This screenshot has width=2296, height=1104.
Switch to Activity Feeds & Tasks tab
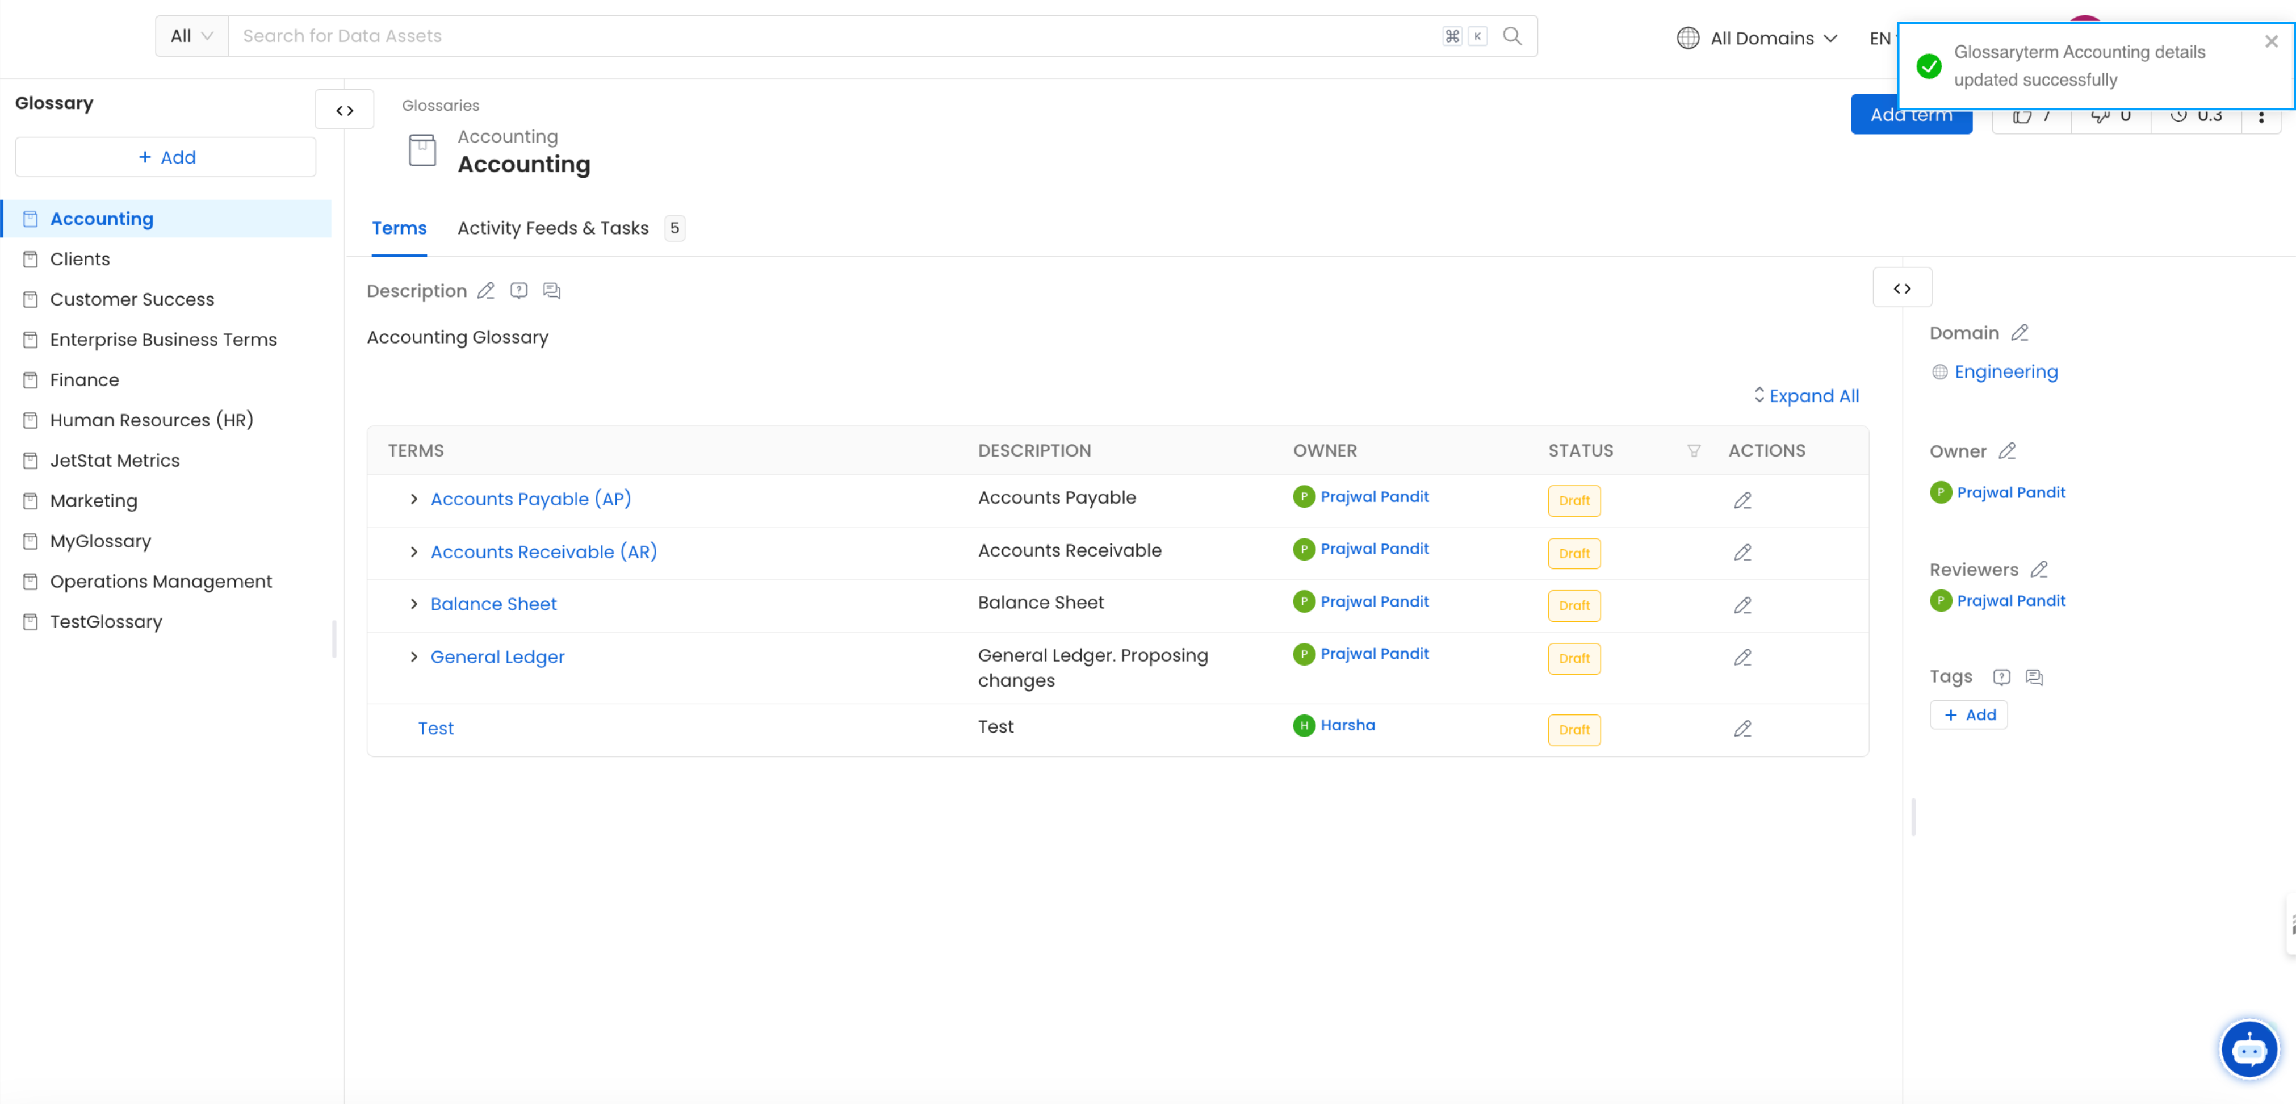(552, 228)
